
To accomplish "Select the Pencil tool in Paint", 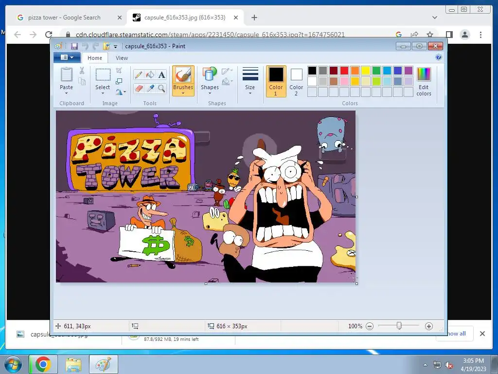I will 138,75.
